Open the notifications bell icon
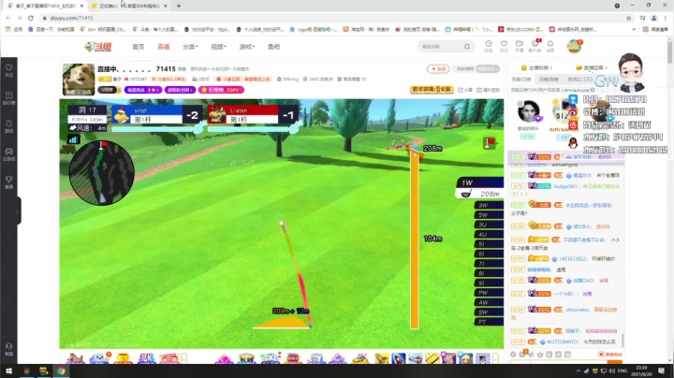The height and width of the screenshot is (378, 674). (x=550, y=46)
